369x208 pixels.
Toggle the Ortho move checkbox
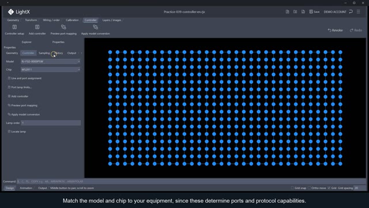(x=309, y=188)
